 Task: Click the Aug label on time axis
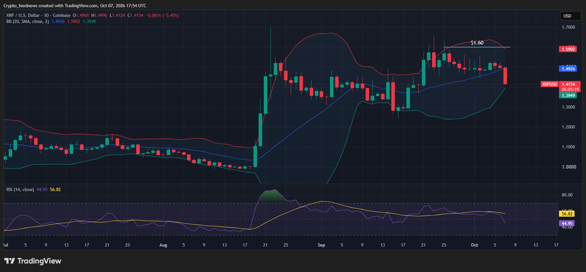click(163, 245)
